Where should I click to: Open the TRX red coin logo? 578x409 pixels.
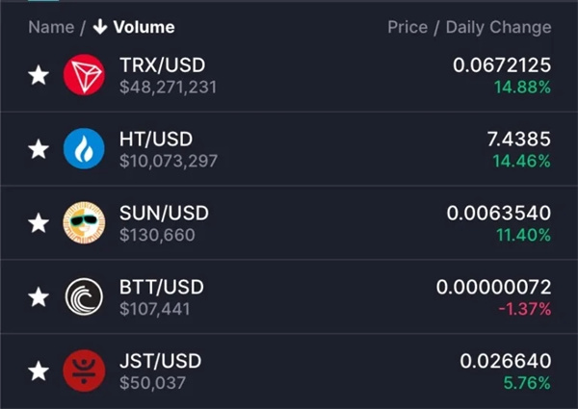click(x=84, y=75)
